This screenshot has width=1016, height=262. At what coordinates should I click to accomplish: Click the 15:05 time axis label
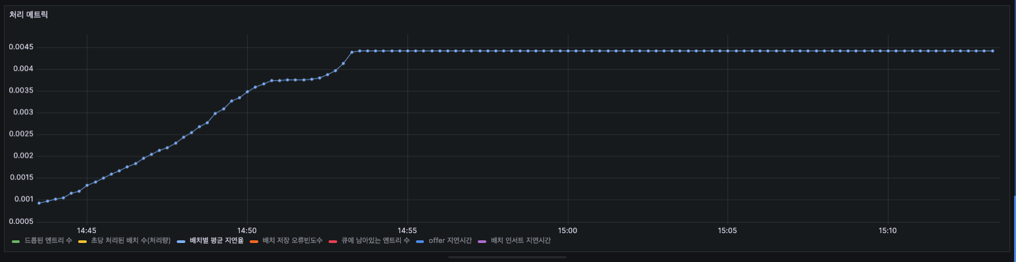[x=727, y=230]
